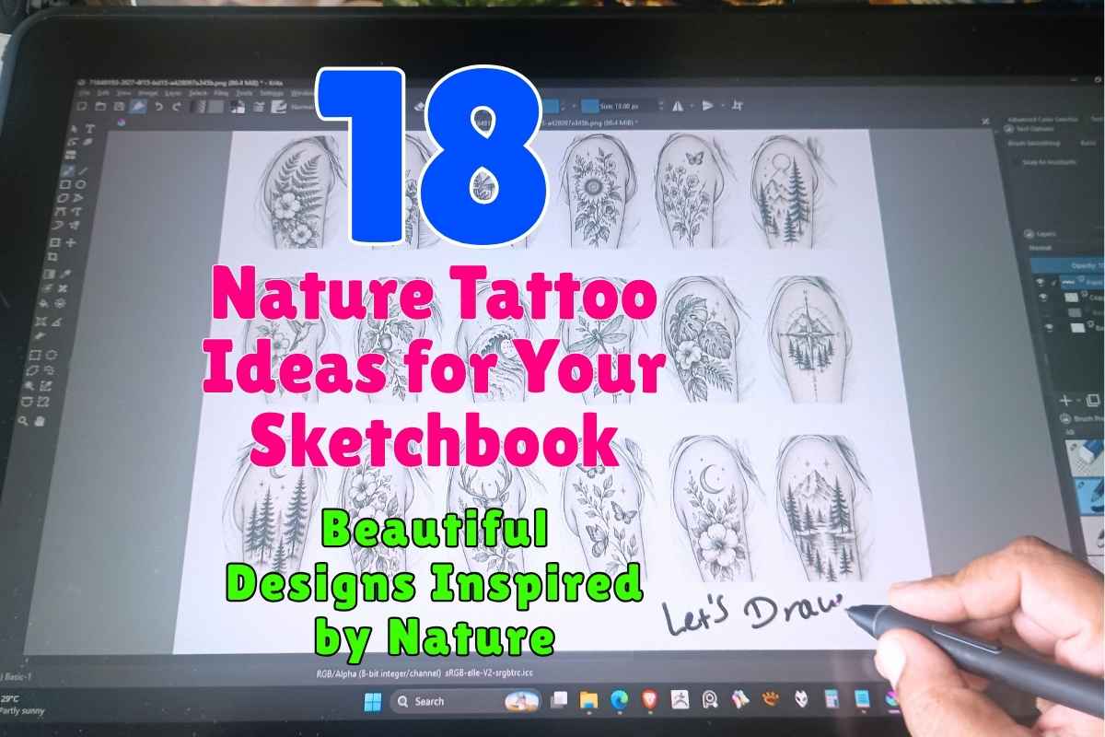This screenshot has width=1105, height=737.
Task: Select the Text tool in the toolbox
Action: click(x=89, y=129)
